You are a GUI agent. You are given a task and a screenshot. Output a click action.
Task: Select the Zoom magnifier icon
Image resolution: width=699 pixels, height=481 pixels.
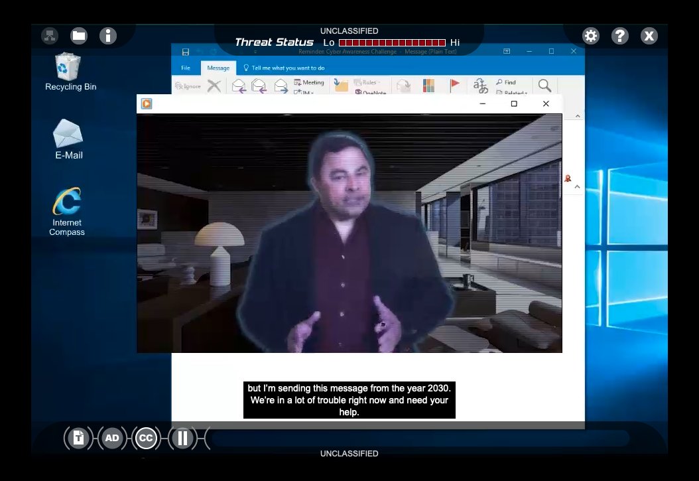(x=544, y=85)
